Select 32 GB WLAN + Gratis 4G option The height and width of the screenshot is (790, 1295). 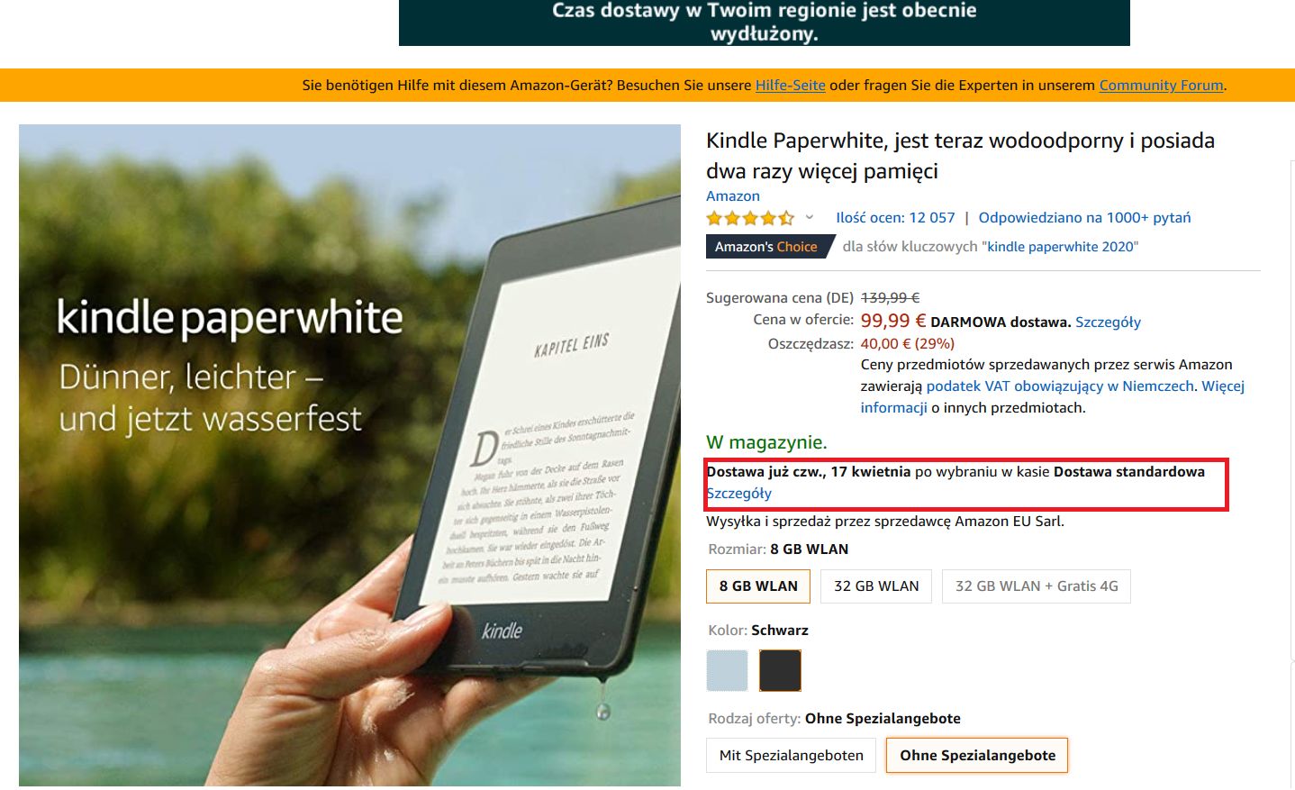coord(1037,586)
